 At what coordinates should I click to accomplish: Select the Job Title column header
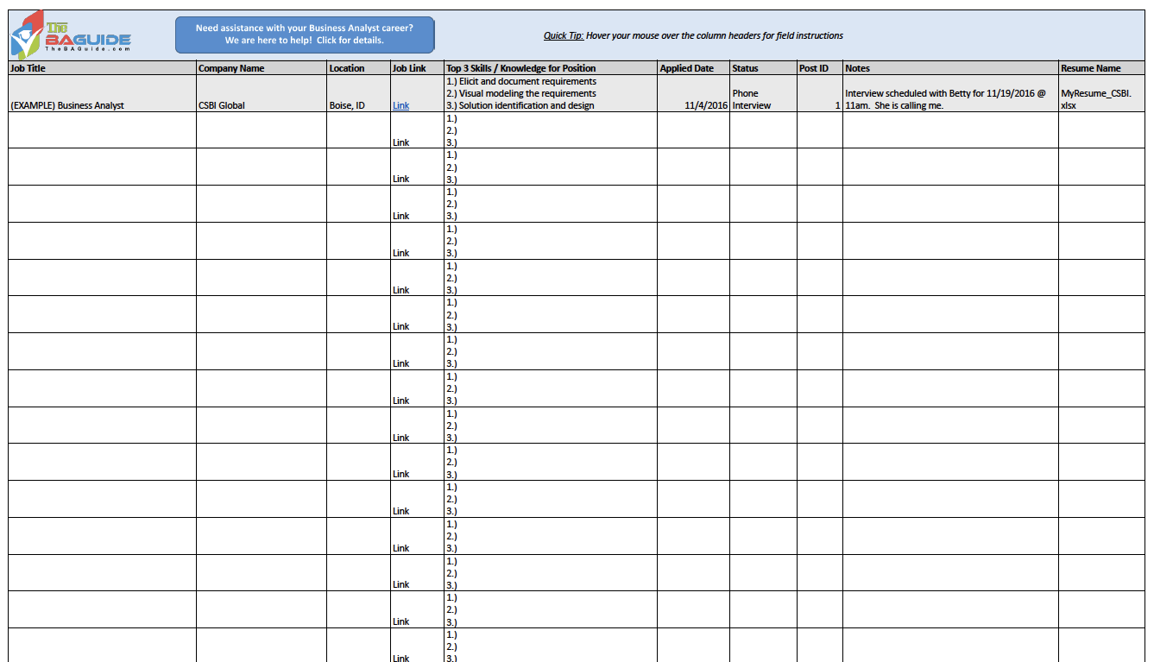click(x=102, y=68)
